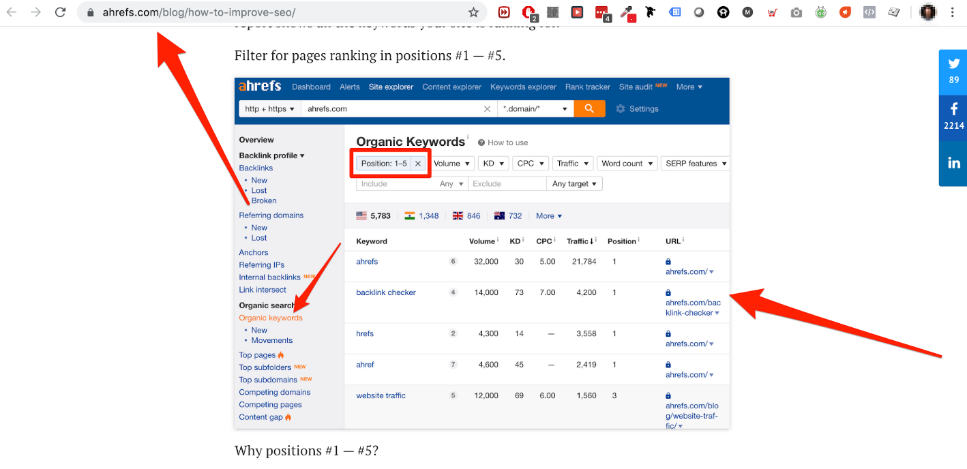
Task: Open the backlink checker keyword link
Action: click(386, 292)
